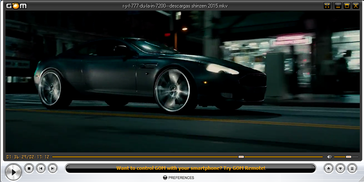The image size is (364, 182).
Task: Click the seek bar position handle
Action: pos(241,157)
